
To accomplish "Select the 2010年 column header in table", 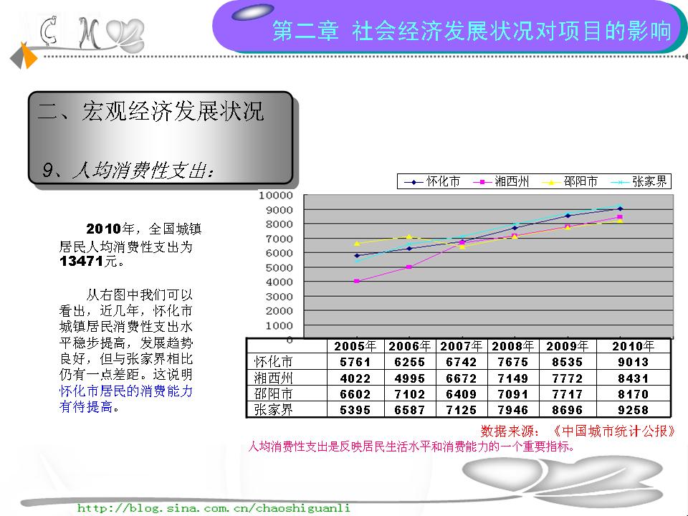I will 632,346.
